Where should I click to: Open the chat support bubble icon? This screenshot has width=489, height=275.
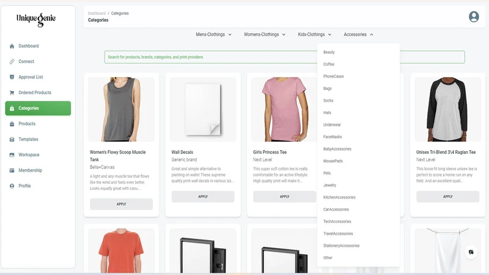click(471, 252)
